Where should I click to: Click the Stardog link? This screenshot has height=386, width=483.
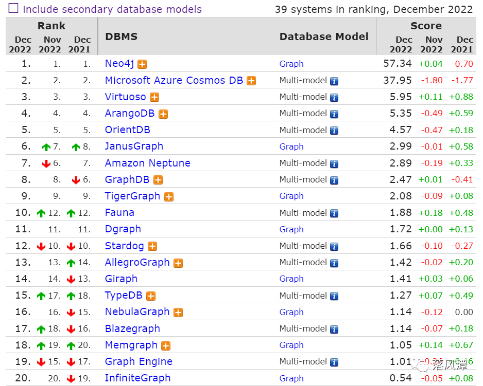click(x=125, y=246)
